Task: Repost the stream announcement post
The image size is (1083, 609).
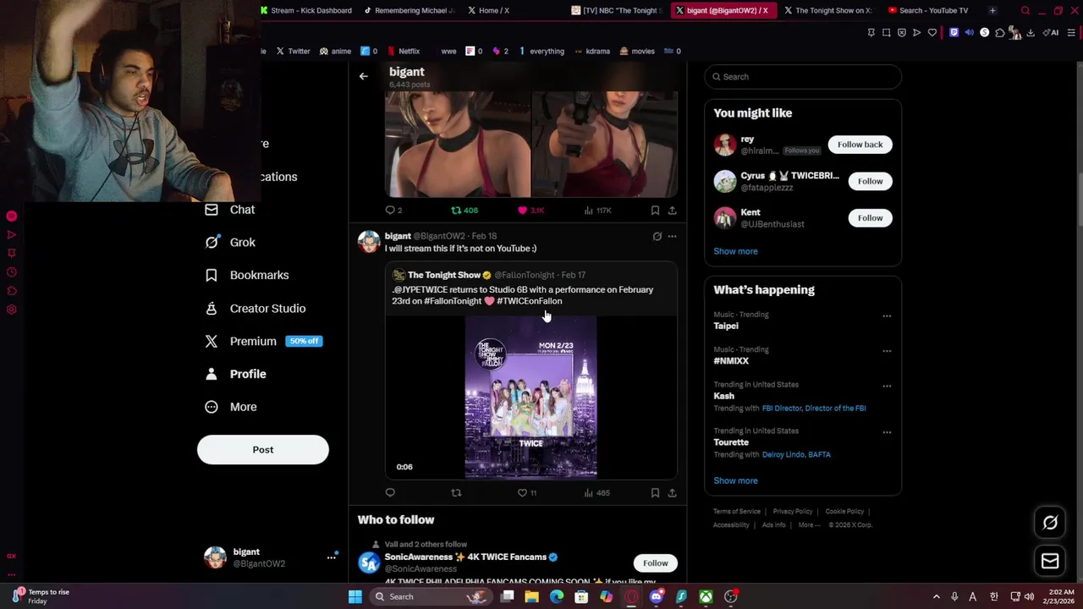Action: [x=456, y=492]
